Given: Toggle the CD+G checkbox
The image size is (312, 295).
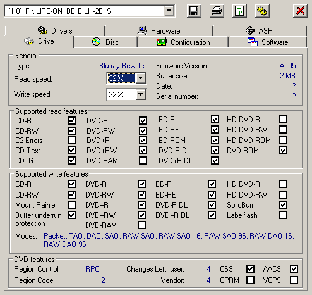Looking at the screenshot, I should click(x=71, y=160).
